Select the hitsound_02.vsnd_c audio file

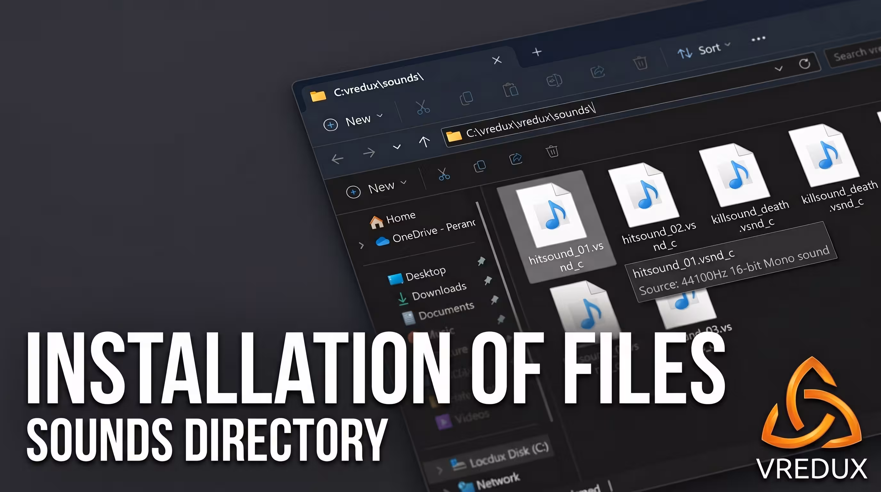pos(651,207)
